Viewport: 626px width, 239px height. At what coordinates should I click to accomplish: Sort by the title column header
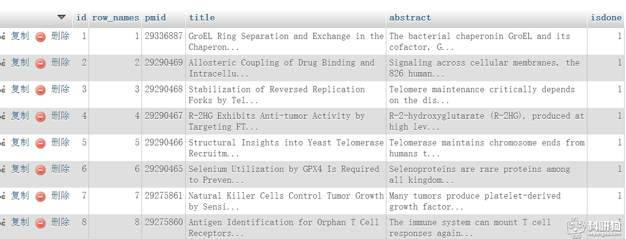(x=202, y=18)
